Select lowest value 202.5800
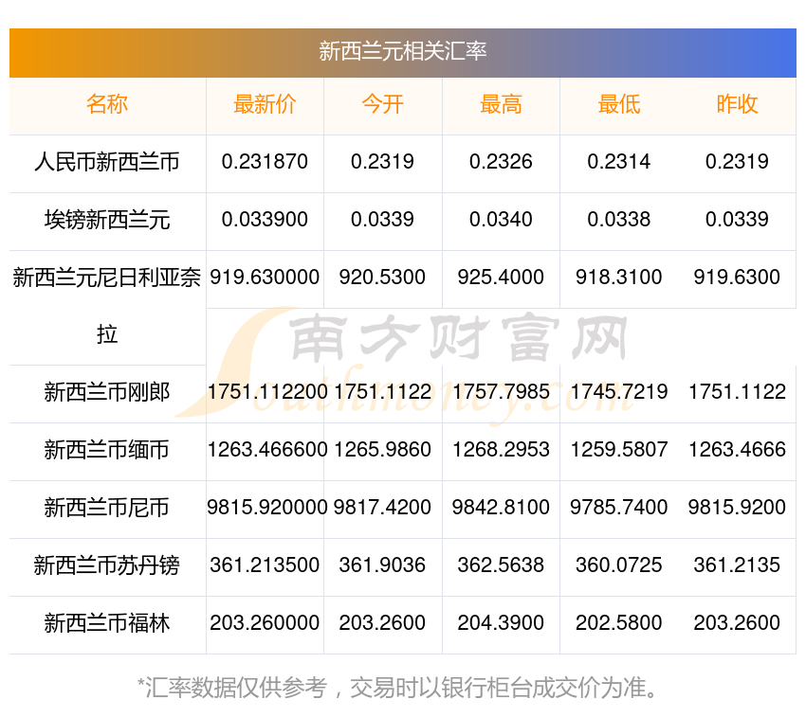The height and width of the screenshot is (717, 806). (x=619, y=623)
